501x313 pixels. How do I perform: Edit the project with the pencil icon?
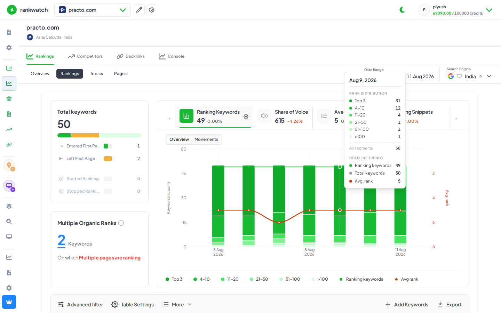pos(139,10)
